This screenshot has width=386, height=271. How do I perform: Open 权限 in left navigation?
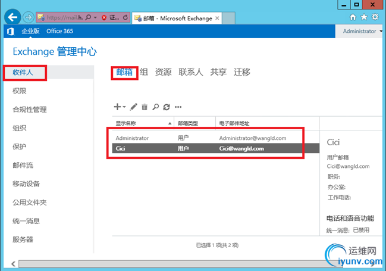tap(20, 91)
